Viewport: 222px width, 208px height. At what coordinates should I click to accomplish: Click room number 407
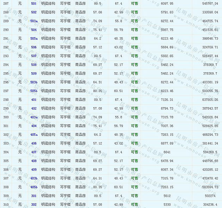[x=33, y=152]
